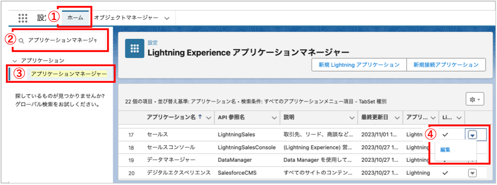Click the API 参照名 column header

tap(231, 118)
